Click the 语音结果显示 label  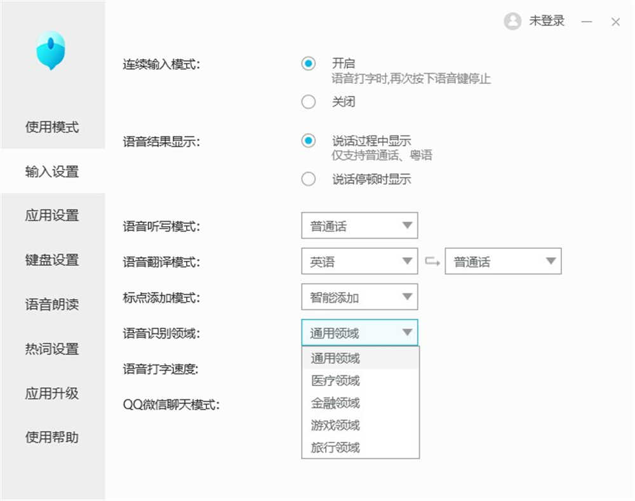point(161,142)
